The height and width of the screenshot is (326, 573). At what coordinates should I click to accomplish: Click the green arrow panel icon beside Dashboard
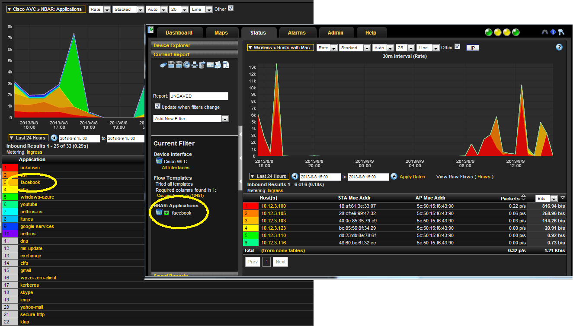click(x=150, y=30)
